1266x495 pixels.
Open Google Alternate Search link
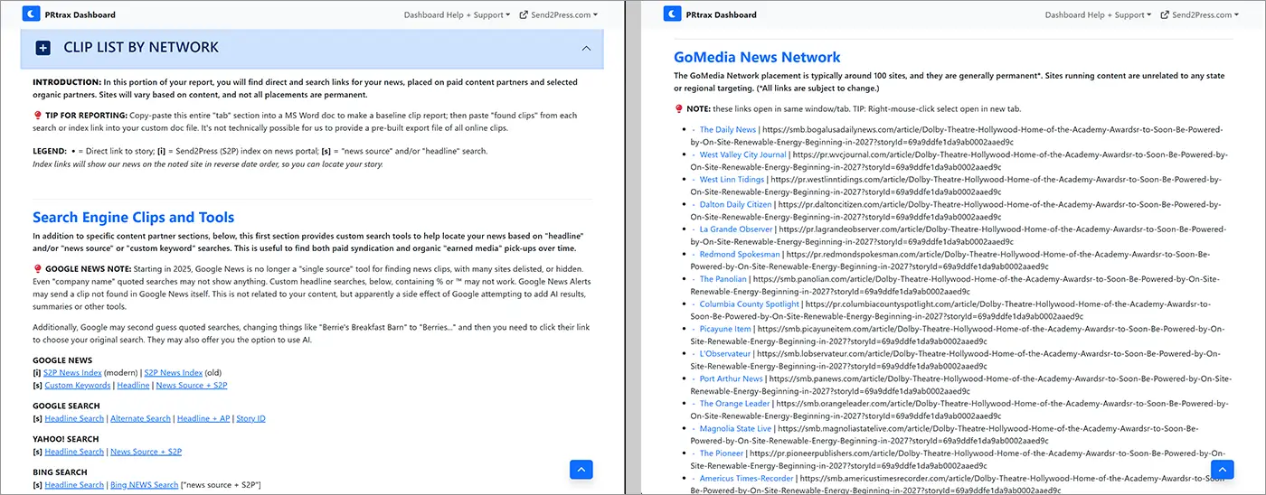coord(140,418)
